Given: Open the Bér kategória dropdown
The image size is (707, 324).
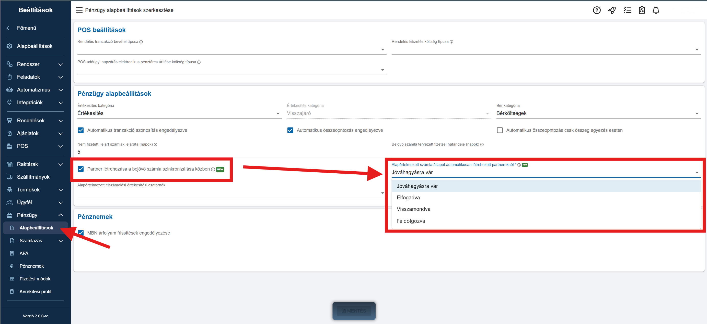Looking at the screenshot, I should click(x=598, y=113).
